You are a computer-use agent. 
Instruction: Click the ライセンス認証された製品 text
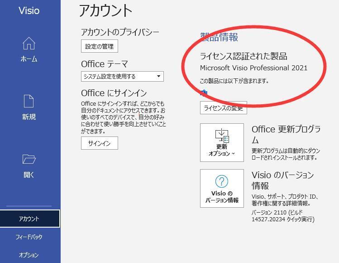244,56
